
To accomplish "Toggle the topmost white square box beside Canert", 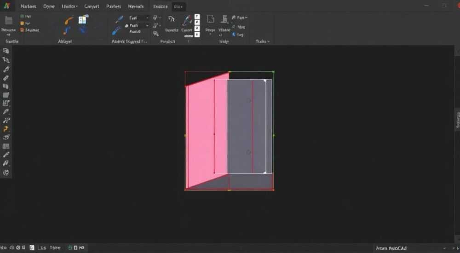I will pos(197,17).
